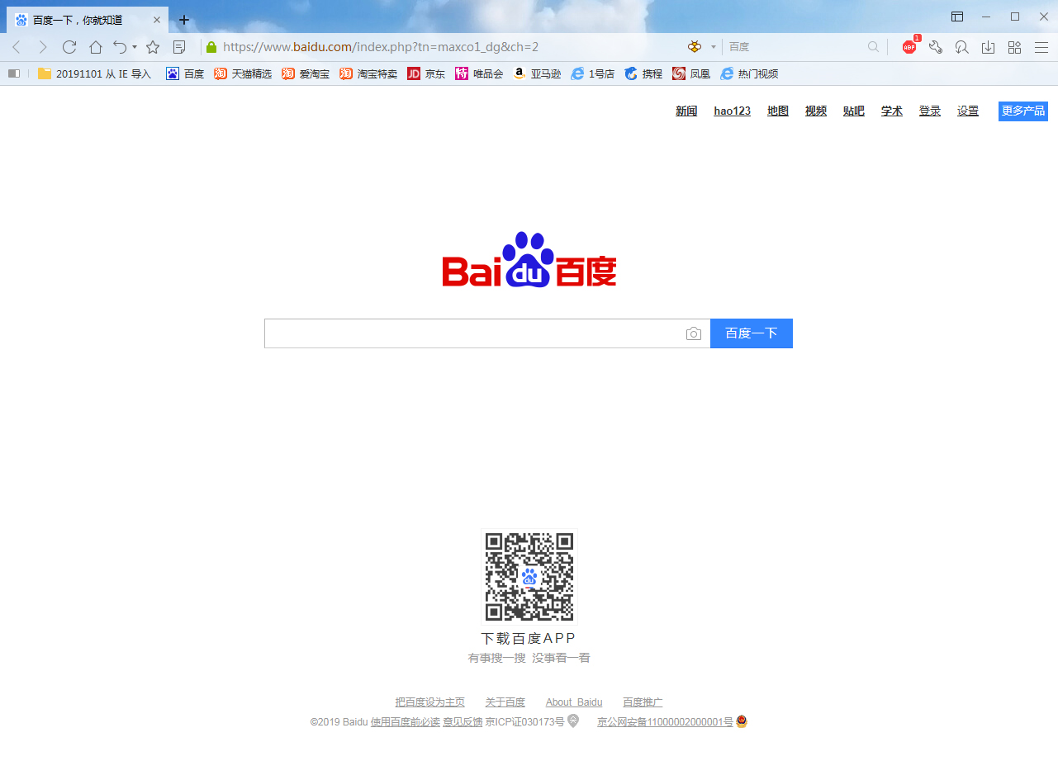
Task: Toggle compatibility view at the bookmark bar's left
Action: [x=13, y=73]
